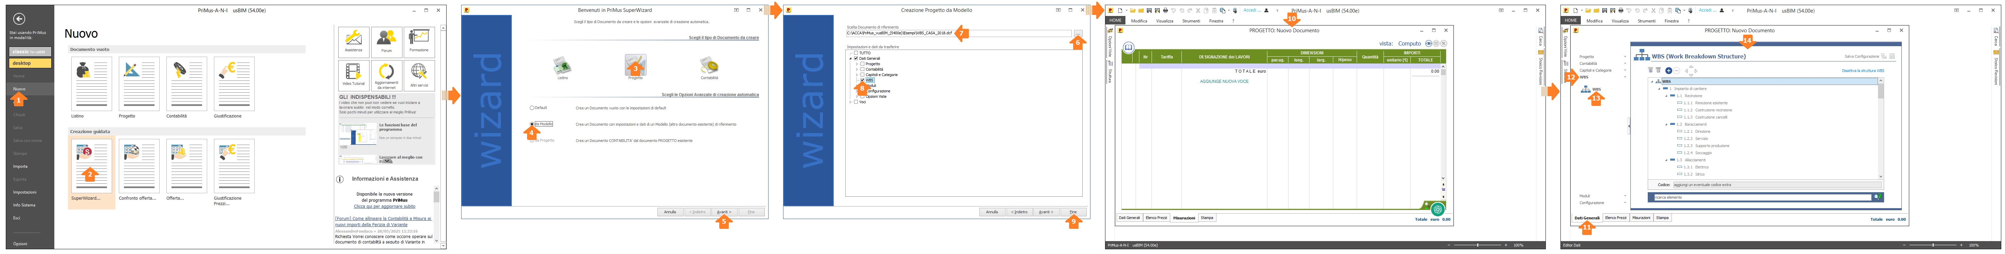The width and height of the screenshot is (2005, 254).
Task: Collapse the Dati Generali tree node
Action: point(851,58)
